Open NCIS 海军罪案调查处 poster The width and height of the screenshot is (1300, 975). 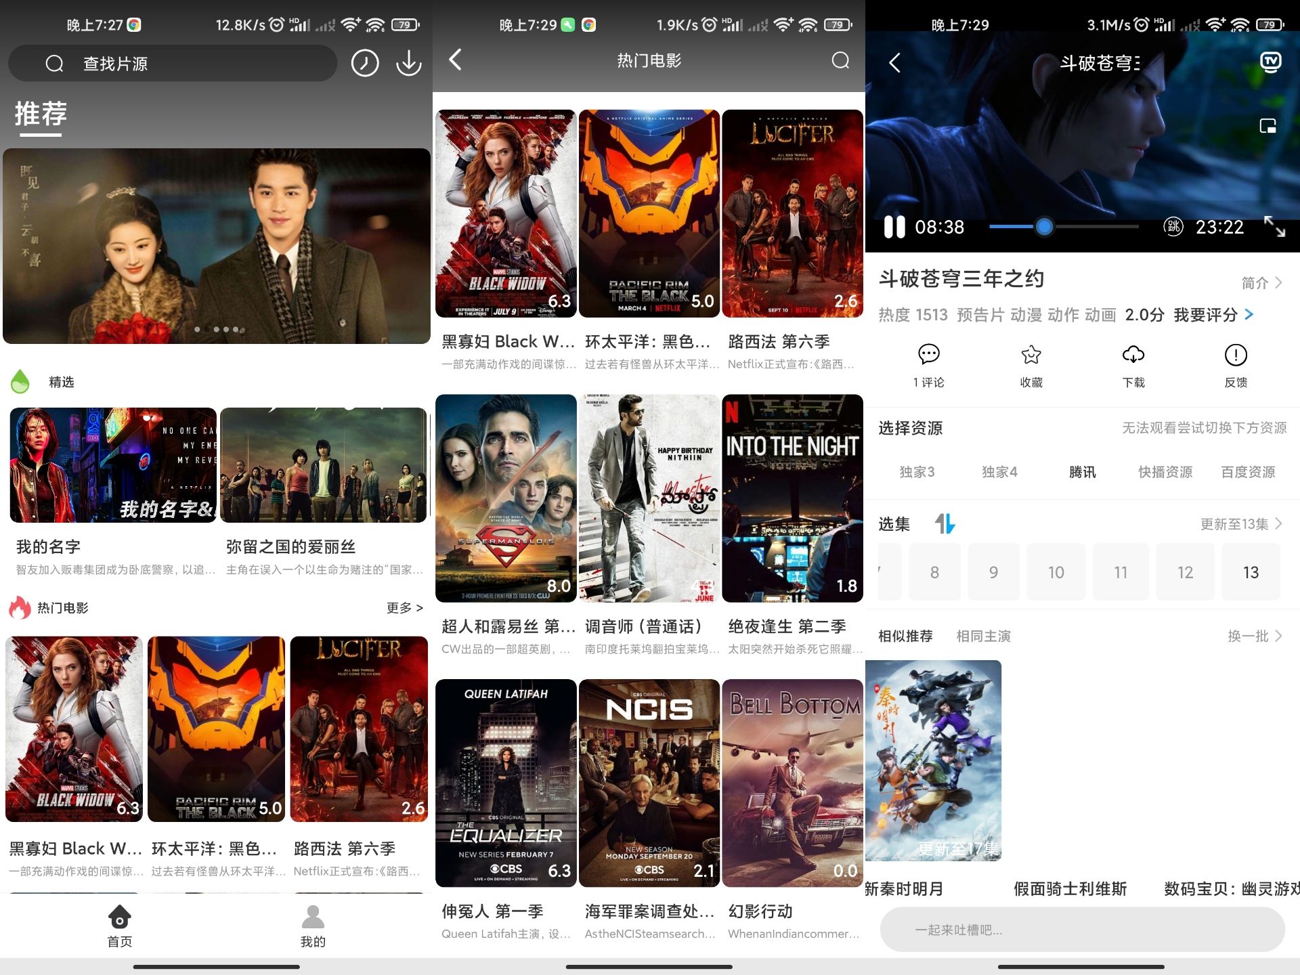coord(649,783)
